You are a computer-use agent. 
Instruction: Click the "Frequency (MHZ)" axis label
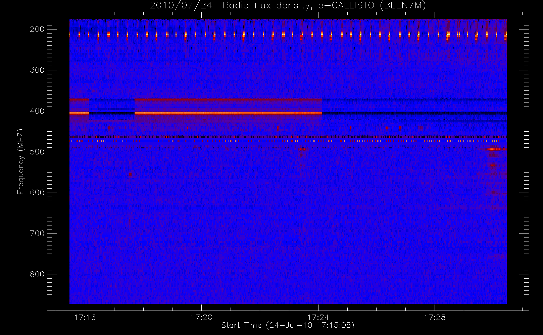[21, 161]
